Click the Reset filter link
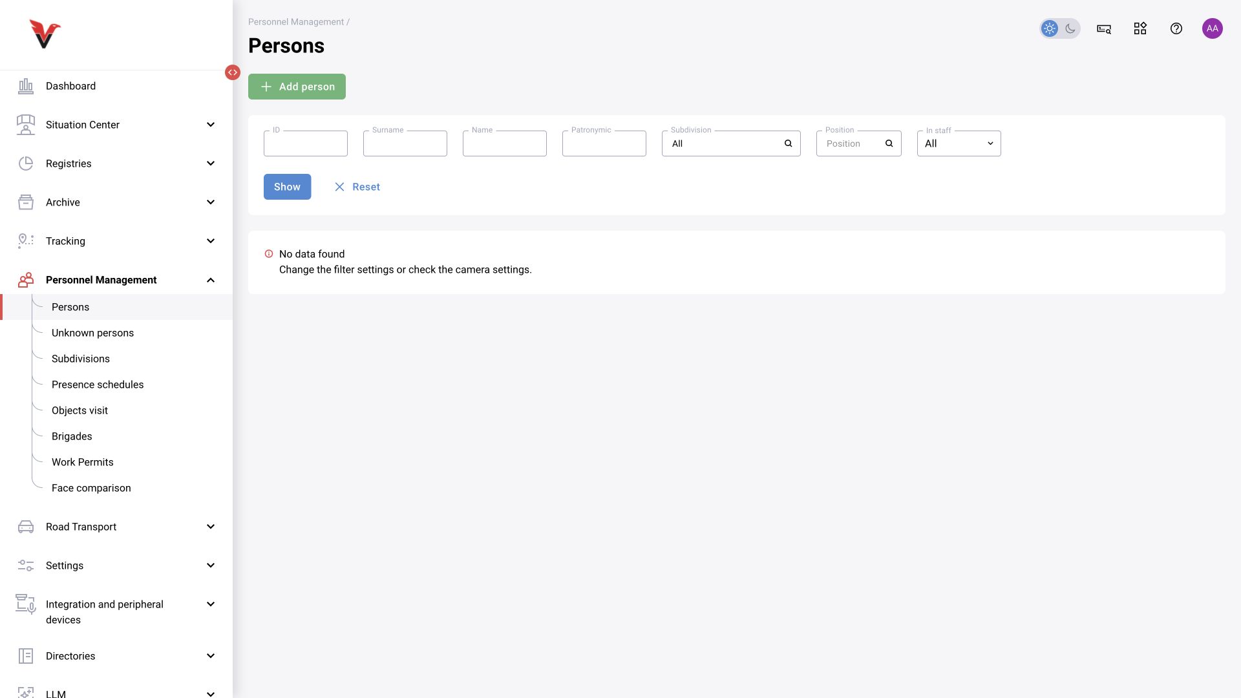 pos(357,187)
